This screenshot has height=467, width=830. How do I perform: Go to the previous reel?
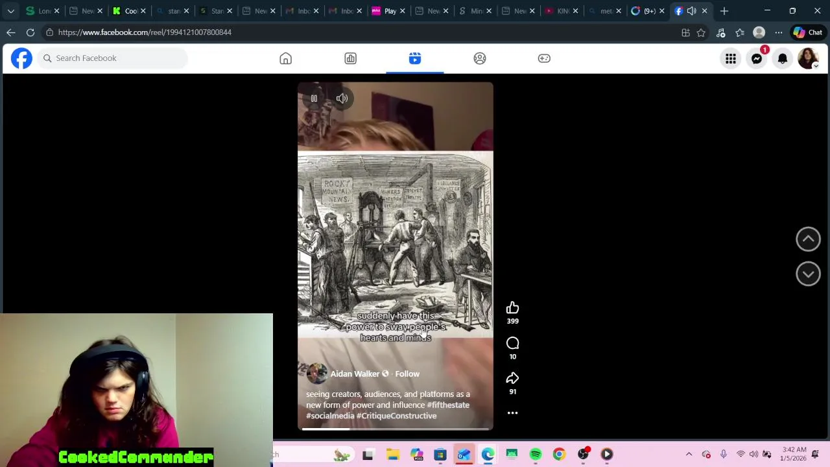tap(808, 239)
